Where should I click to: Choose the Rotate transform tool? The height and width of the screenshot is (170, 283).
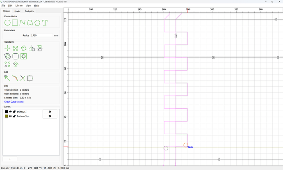(23, 48)
